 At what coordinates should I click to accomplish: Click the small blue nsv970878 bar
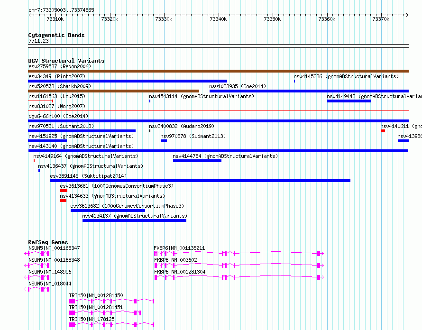pos(164,141)
